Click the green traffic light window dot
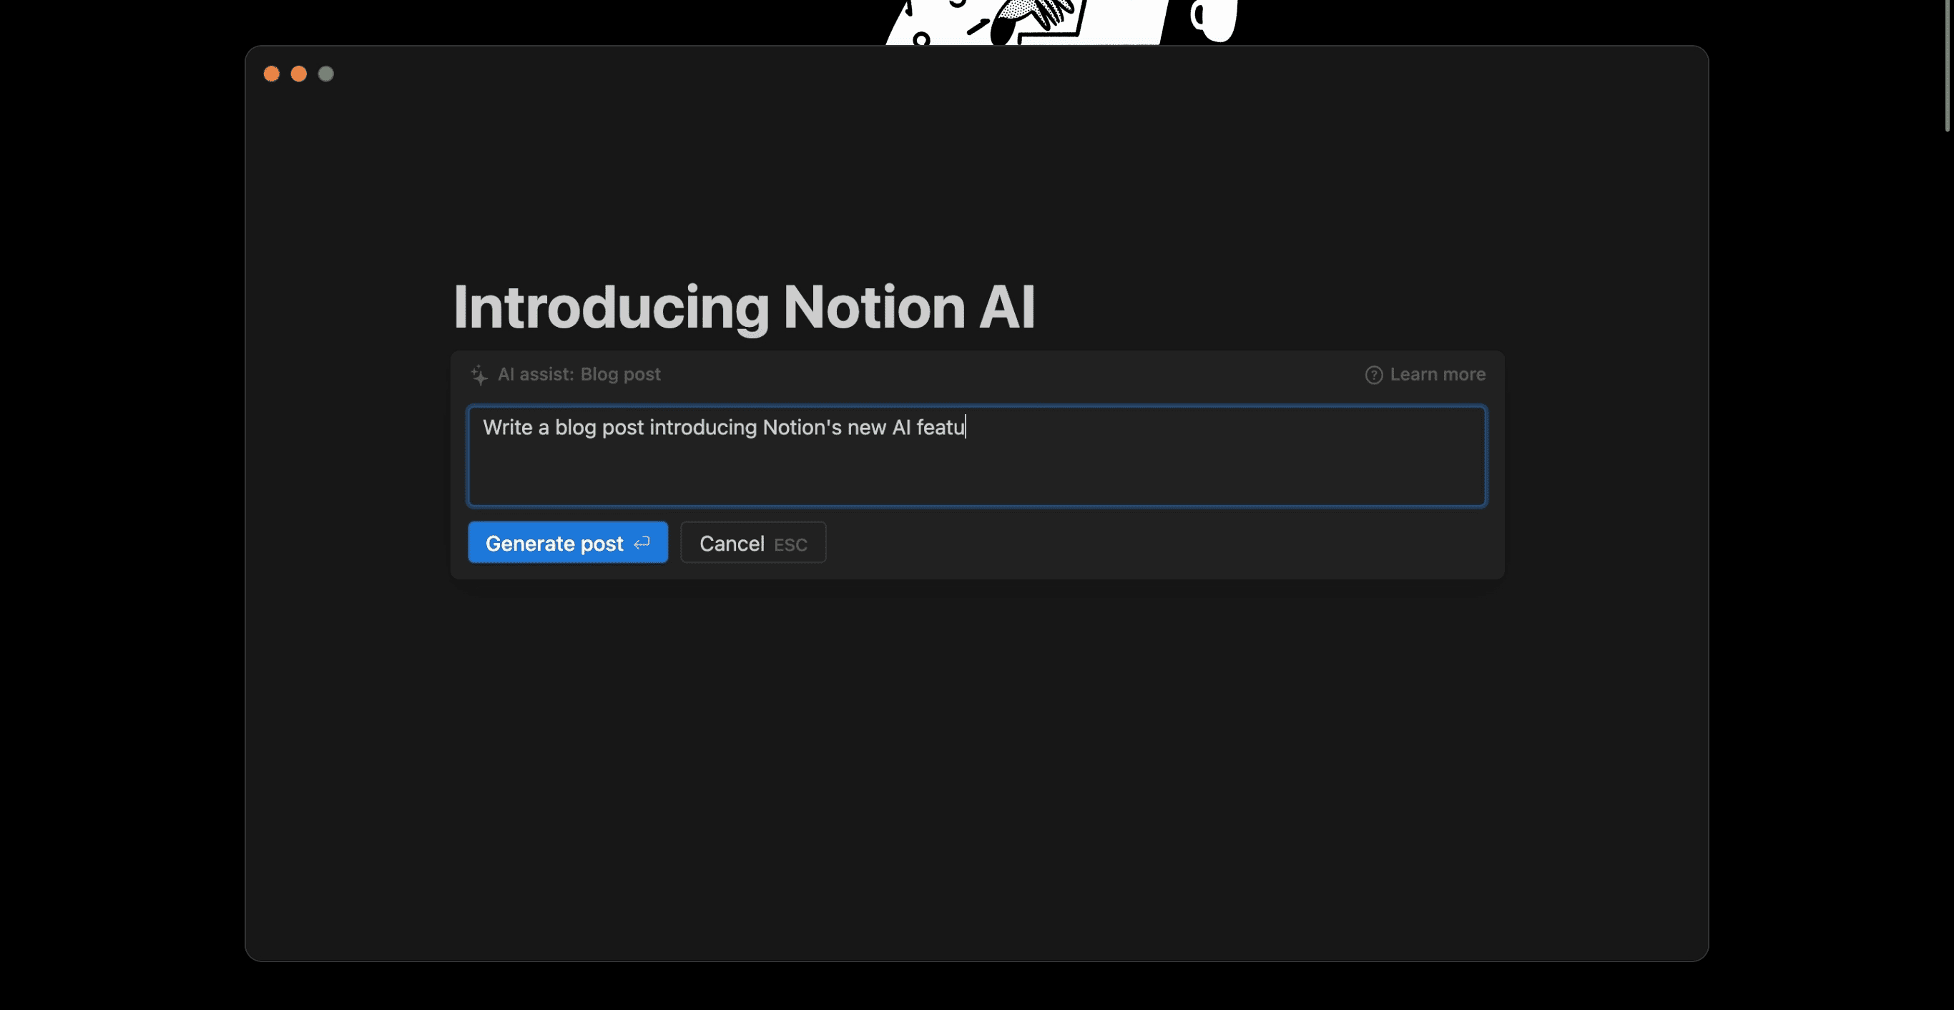The image size is (1954, 1010). coord(325,73)
